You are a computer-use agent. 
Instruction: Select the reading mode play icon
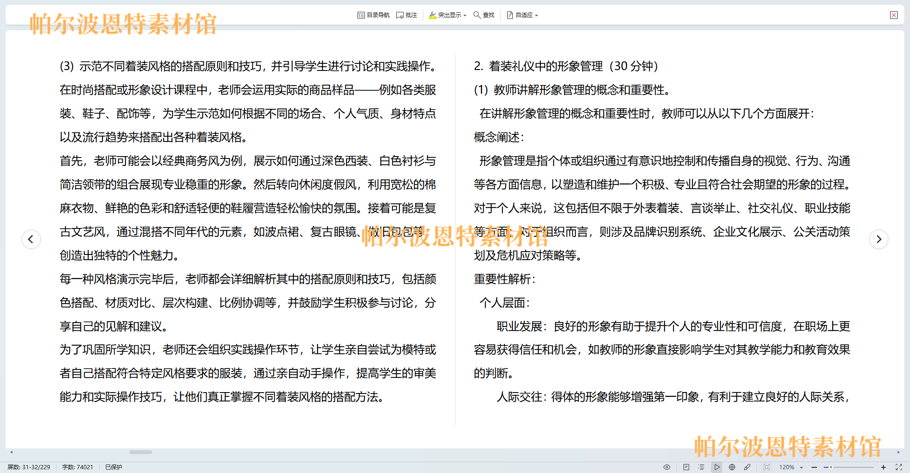(717, 467)
